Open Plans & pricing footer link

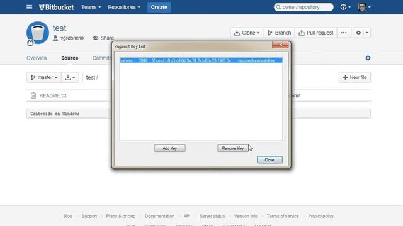121,216
